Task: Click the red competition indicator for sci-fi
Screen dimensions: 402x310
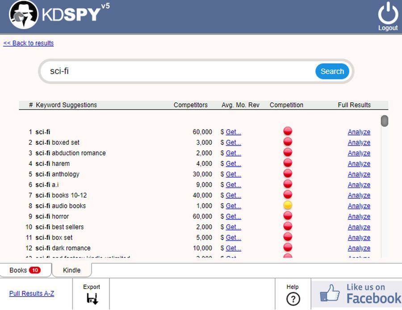Action: (x=287, y=130)
